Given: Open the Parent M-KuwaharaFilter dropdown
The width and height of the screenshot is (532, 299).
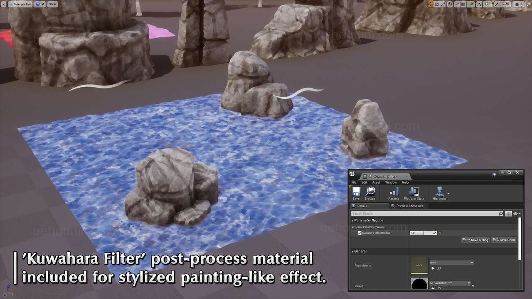Looking at the screenshot, I should pyautogui.click(x=450, y=283).
